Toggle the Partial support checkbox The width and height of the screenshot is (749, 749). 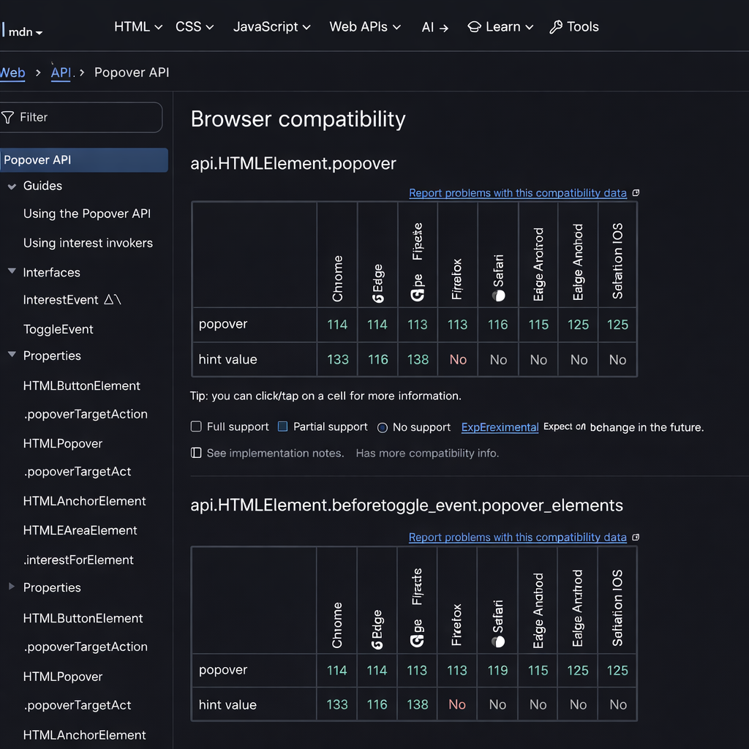pos(283,426)
